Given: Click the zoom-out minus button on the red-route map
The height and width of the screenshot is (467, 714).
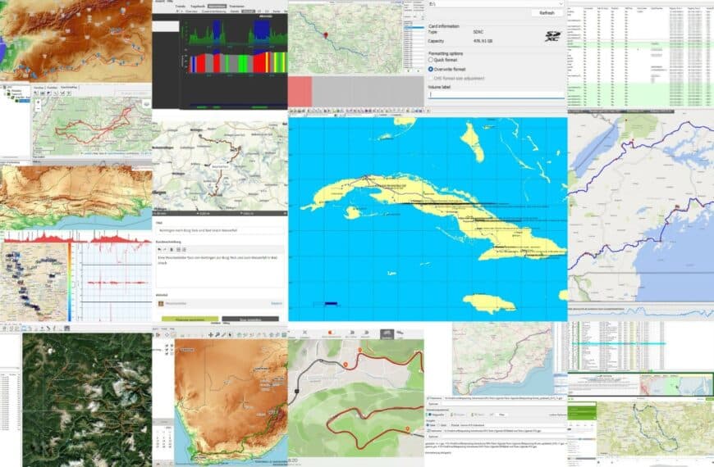Looking at the screenshot, I should click(38, 109).
